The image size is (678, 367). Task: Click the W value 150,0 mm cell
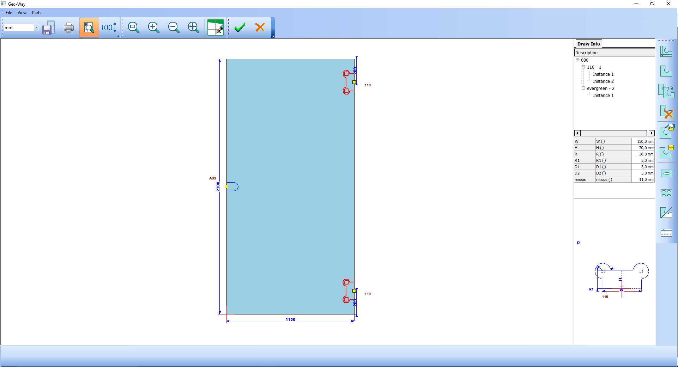(643, 141)
